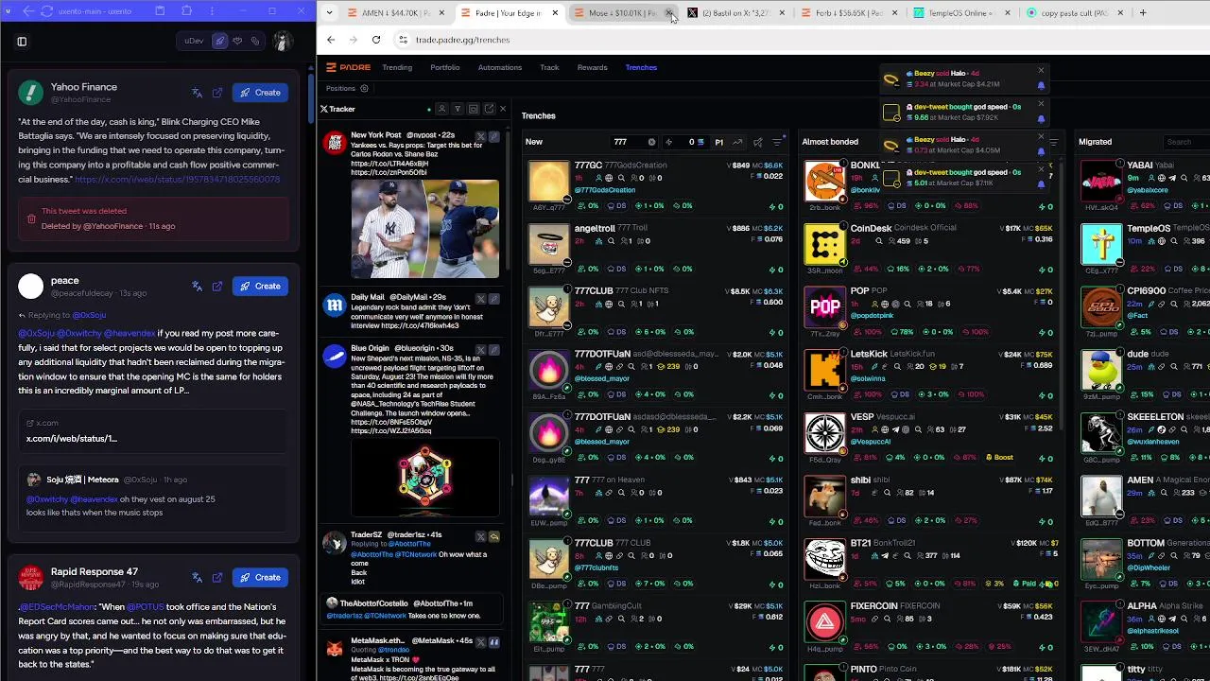The image size is (1210, 681).
Task: Open Track in Padre navigation
Action: [549, 67]
